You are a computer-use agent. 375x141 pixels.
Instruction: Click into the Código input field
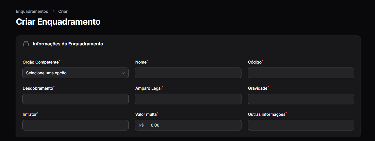click(x=301, y=73)
